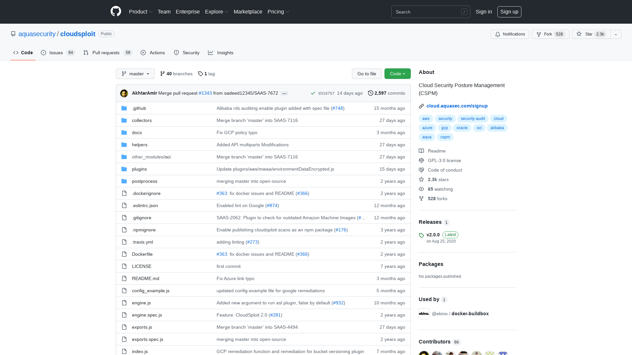Click the cspm topic tag
632x355 pixels.
[x=445, y=137]
